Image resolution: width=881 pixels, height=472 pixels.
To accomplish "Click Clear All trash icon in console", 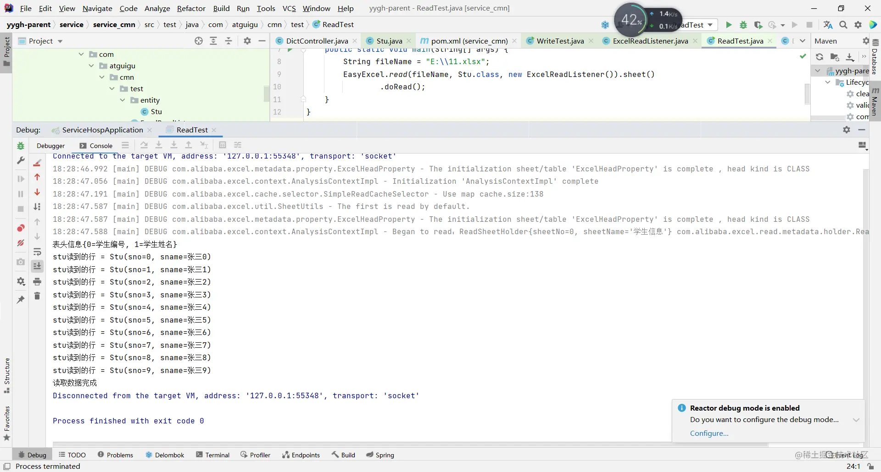I will (37, 296).
